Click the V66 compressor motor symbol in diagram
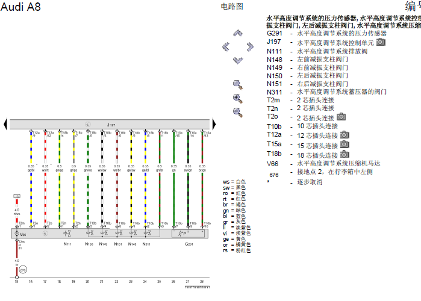Image resolution: width=421 pixels, height=301 pixels. 17,234
